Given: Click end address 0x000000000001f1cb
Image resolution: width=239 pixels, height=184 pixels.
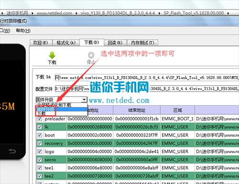Looking at the screenshot, I should coord(137,119).
